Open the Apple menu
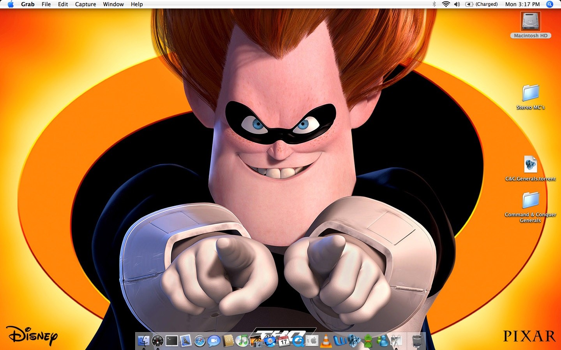Image resolution: width=561 pixels, height=350 pixels. pyautogui.click(x=11, y=4)
